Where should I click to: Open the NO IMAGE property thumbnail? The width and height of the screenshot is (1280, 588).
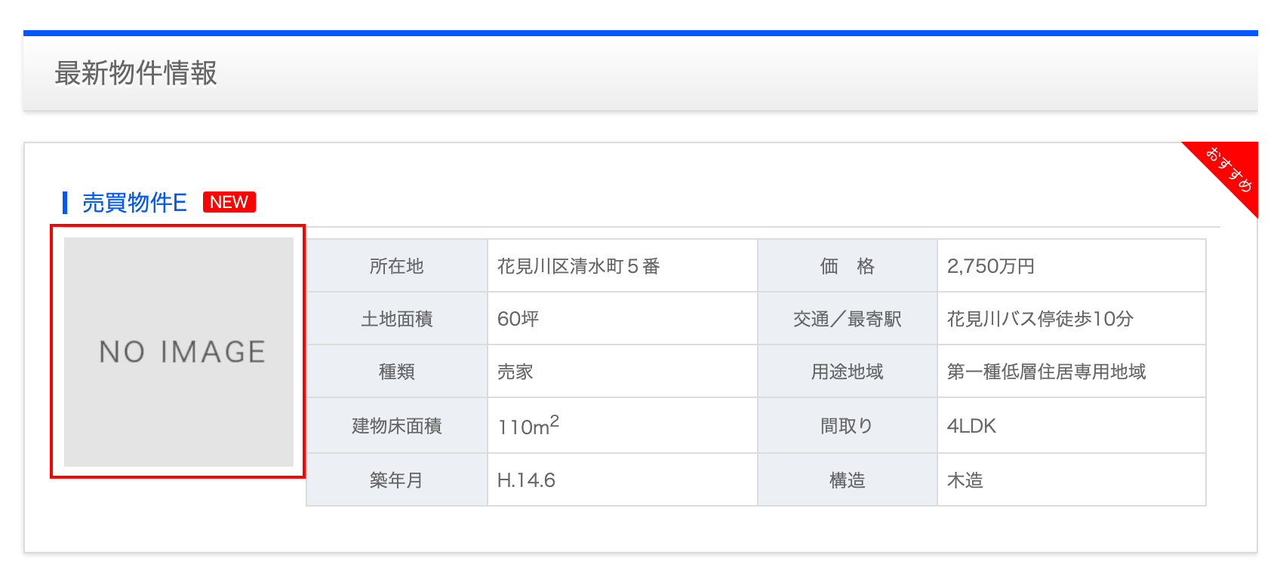point(178,351)
